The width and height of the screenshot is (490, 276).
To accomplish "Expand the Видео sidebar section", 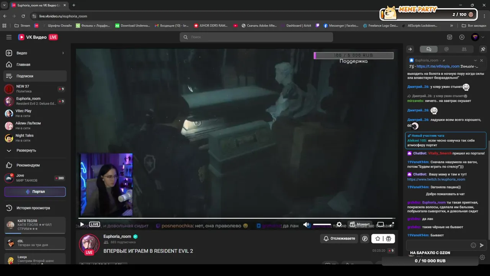I will (x=35, y=53).
